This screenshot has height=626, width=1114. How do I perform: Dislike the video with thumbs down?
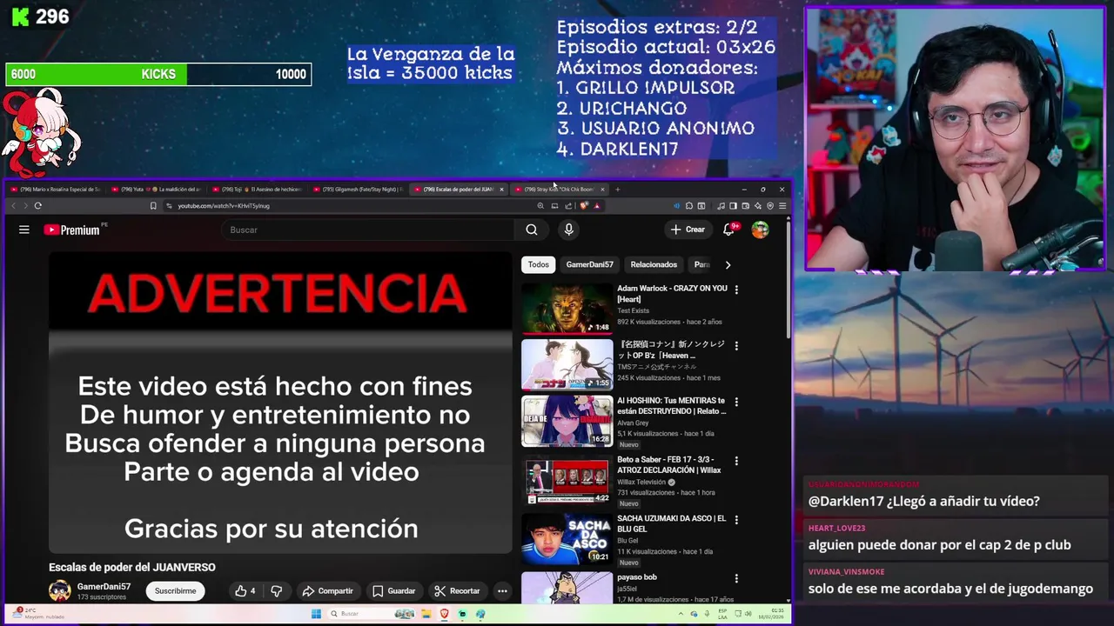(277, 591)
